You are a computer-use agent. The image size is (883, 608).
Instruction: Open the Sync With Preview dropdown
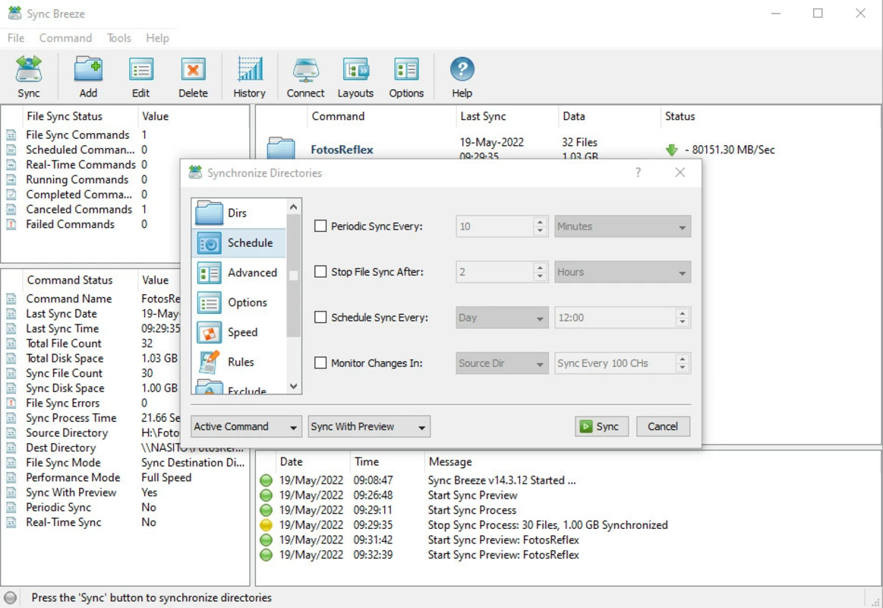click(370, 426)
